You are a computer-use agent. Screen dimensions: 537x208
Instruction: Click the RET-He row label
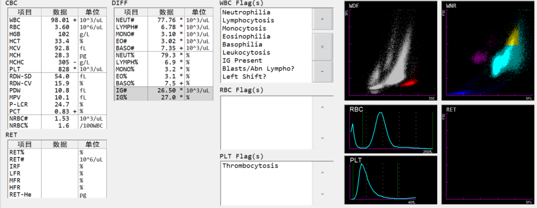[19, 195]
